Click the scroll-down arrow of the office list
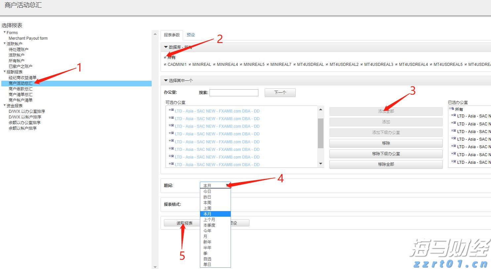491x269 pixels. tap(320, 164)
